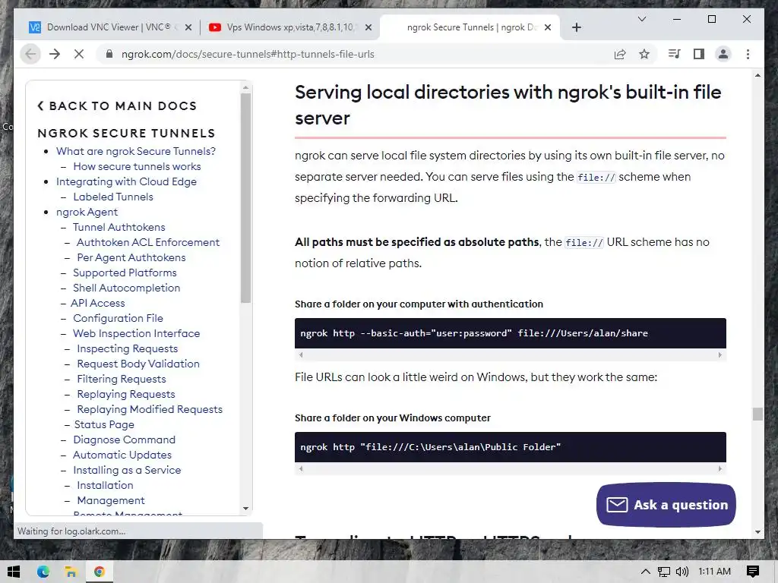Open File Explorer from taskbar

tap(71, 572)
